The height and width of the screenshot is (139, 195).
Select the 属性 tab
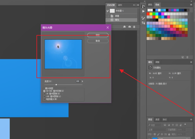tap(150, 62)
